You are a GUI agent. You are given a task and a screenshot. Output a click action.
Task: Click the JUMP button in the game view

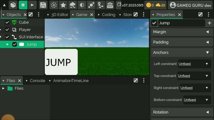pos(61,62)
